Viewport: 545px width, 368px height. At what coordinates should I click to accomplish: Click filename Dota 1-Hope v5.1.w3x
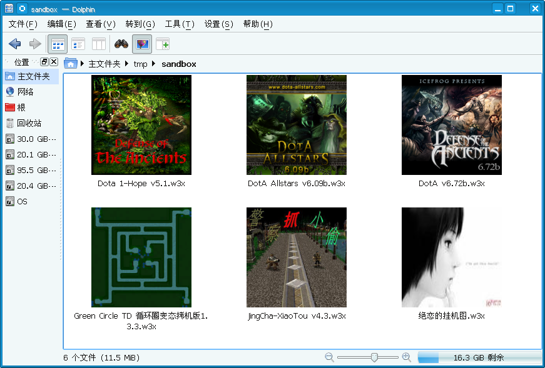point(141,183)
